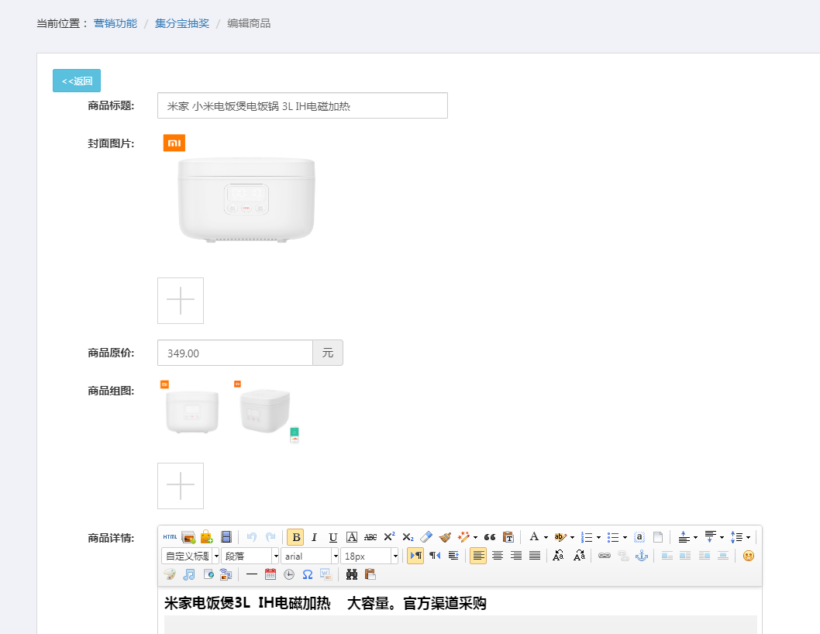Open the 段落 paragraph format dropdown
This screenshot has width=820, height=634.
pyautogui.click(x=250, y=556)
